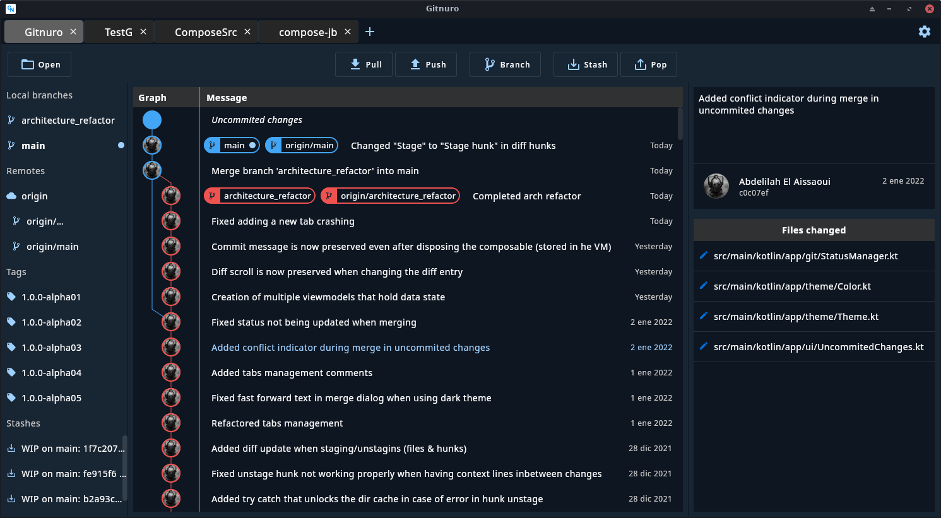
Task: Close the Gitnuro tab
Action: point(73,32)
